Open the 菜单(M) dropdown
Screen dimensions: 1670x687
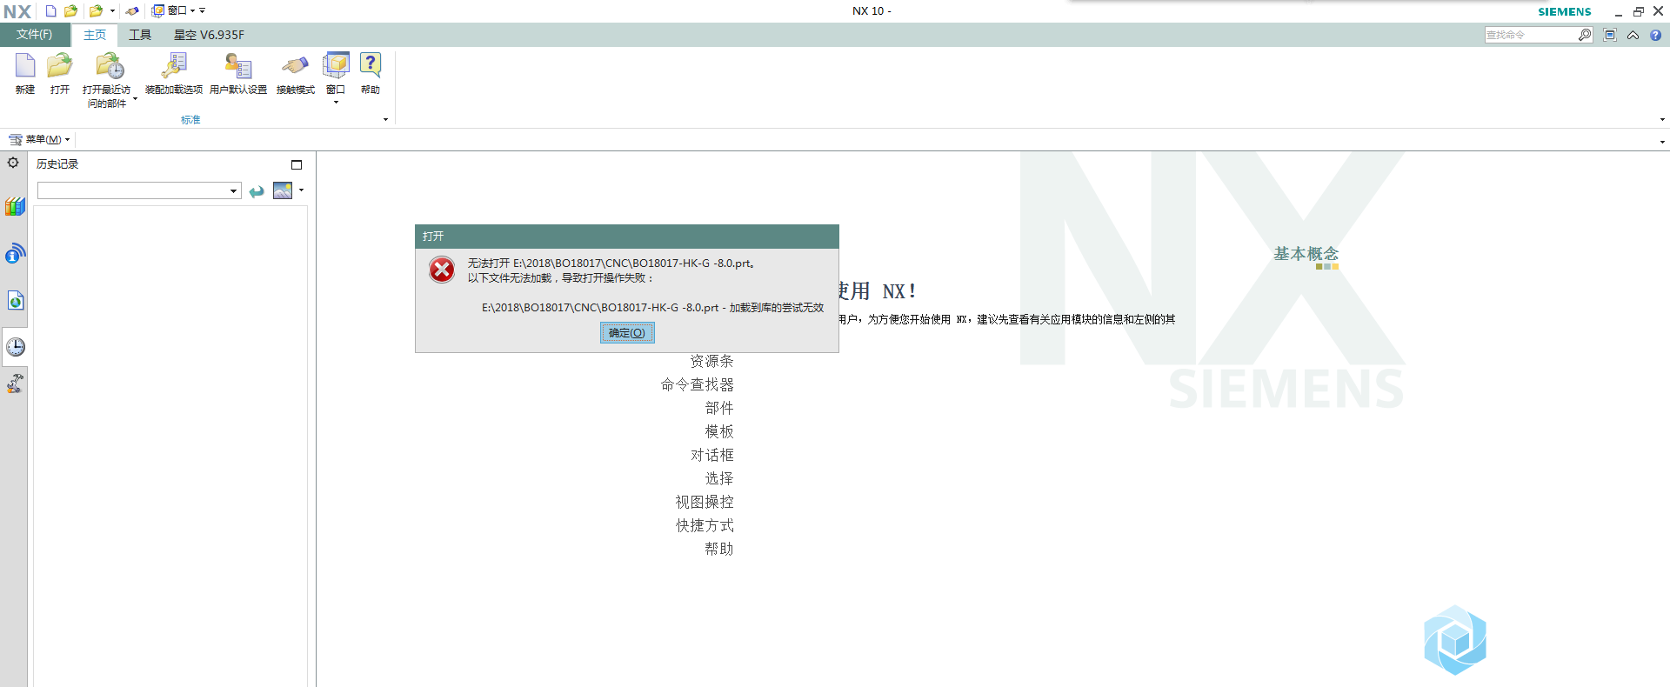click(x=39, y=139)
